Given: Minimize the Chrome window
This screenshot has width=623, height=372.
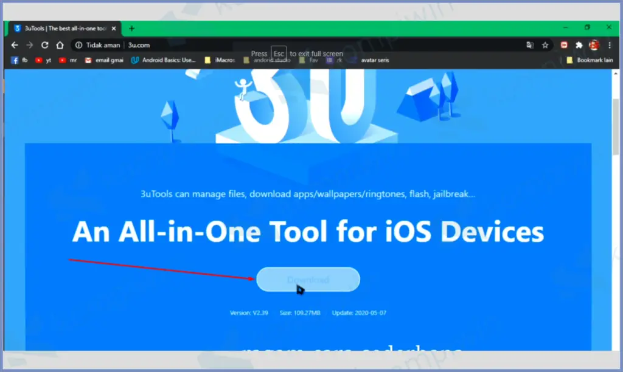Looking at the screenshot, I should pos(565,27).
